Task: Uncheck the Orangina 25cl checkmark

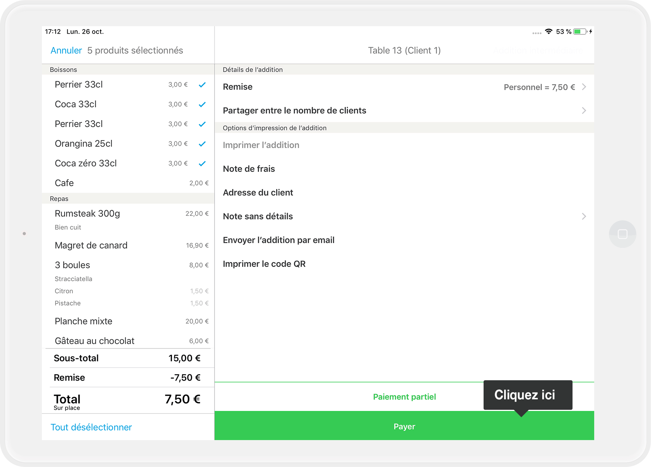Action: coord(202,144)
